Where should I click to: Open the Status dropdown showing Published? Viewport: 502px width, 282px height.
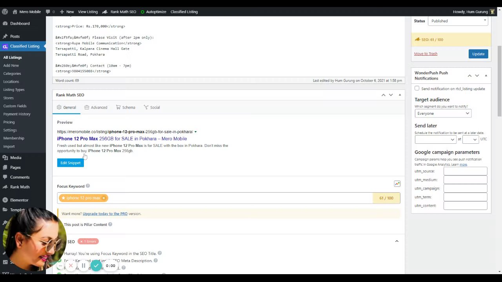point(458,21)
